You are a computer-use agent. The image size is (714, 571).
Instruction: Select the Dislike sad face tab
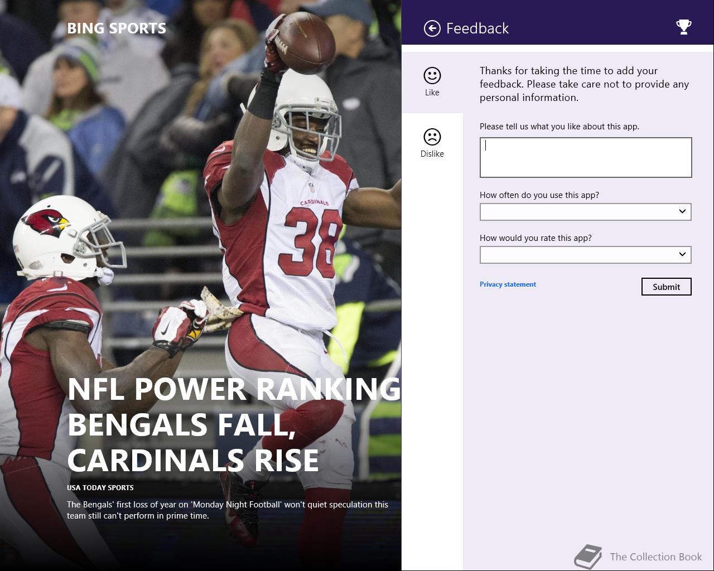[432, 143]
